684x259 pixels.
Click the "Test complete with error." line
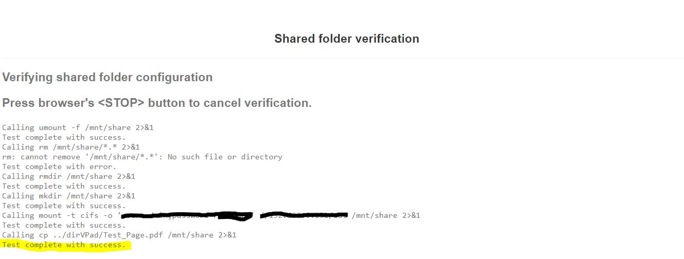coord(59,166)
